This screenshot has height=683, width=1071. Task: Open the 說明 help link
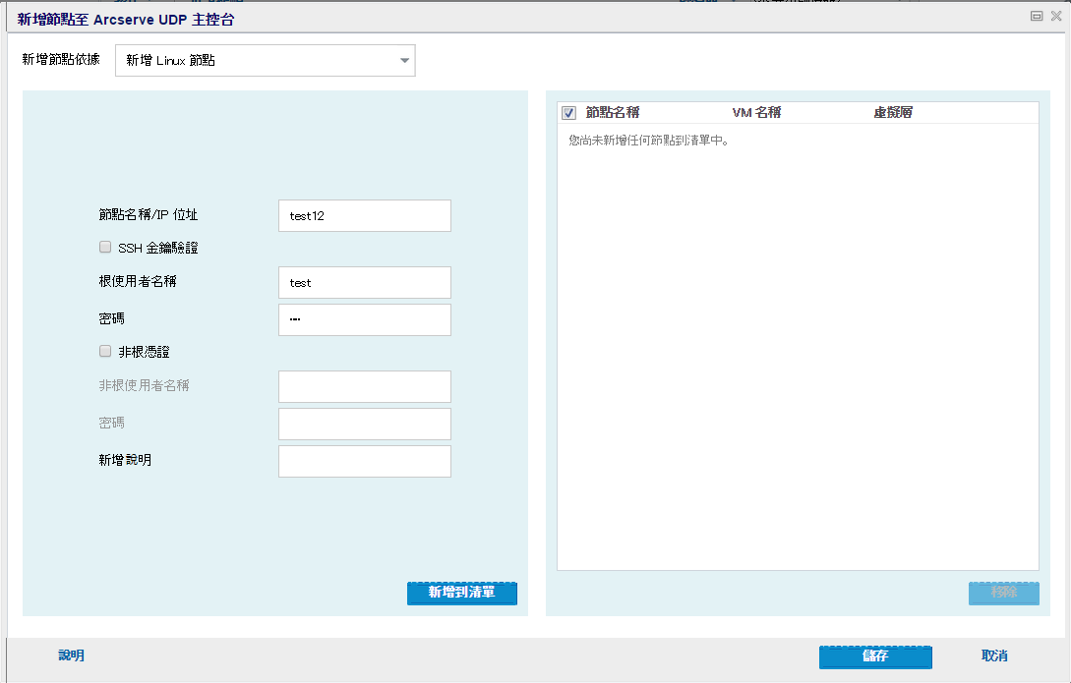pyautogui.click(x=72, y=655)
